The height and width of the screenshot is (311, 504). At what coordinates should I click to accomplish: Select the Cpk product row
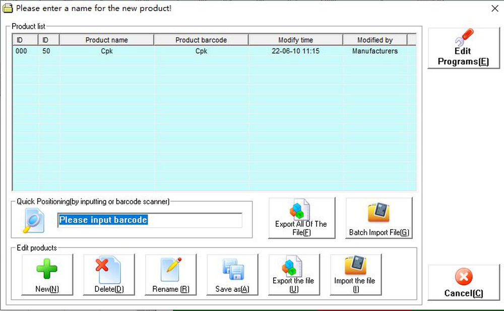[106, 51]
